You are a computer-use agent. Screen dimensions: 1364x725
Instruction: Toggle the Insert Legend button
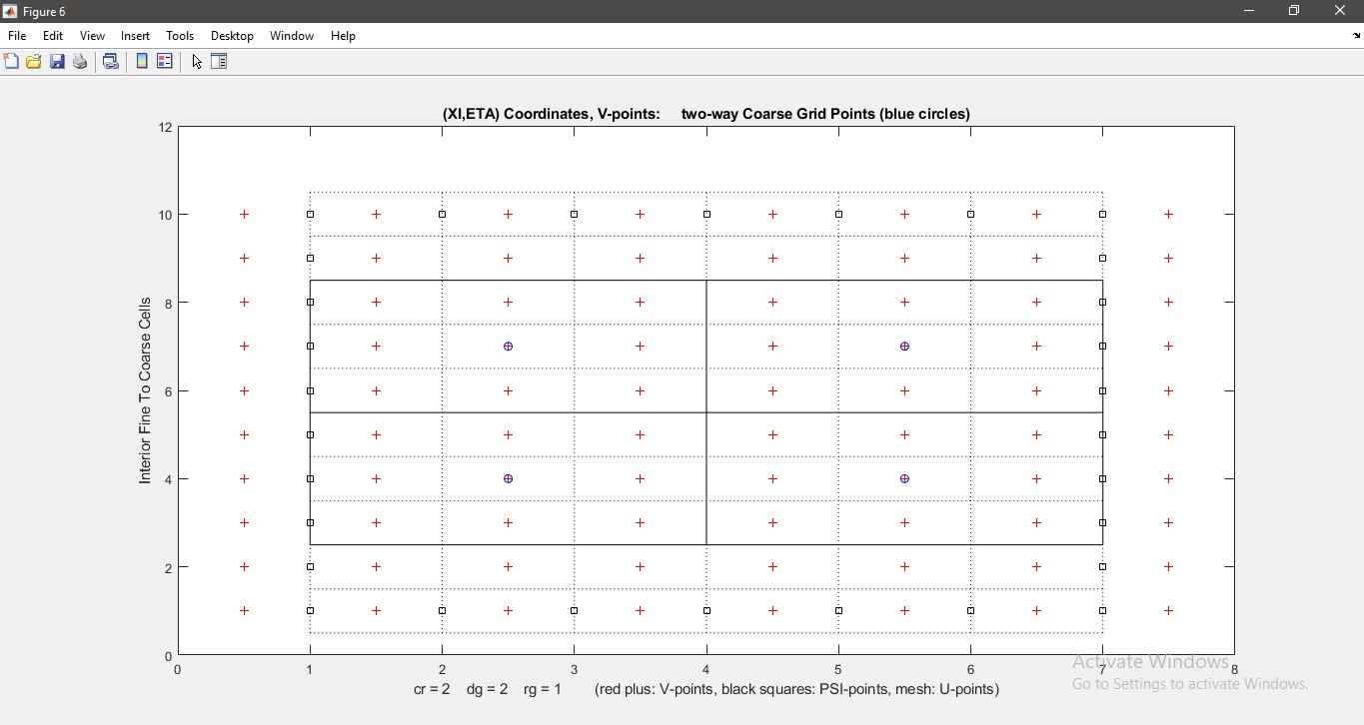[165, 62]
